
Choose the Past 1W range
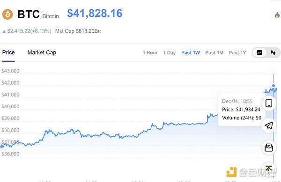pyautogui.click(x=191, y=53)
